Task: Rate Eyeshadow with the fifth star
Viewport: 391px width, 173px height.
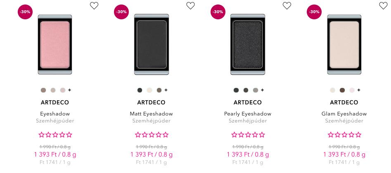Action: point(69,135)
